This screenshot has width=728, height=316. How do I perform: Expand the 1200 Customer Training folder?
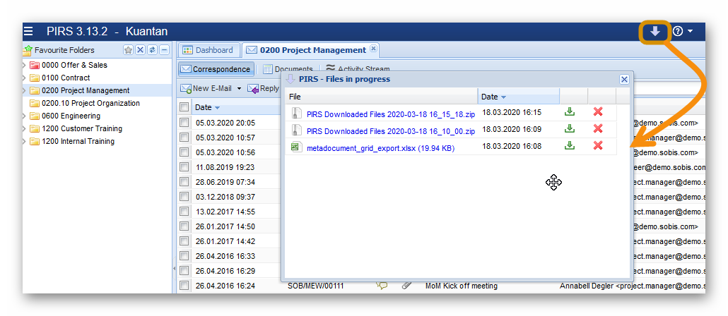[x=25, y=128]
